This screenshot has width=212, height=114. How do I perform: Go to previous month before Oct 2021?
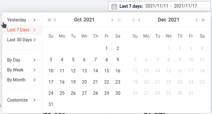55,20
